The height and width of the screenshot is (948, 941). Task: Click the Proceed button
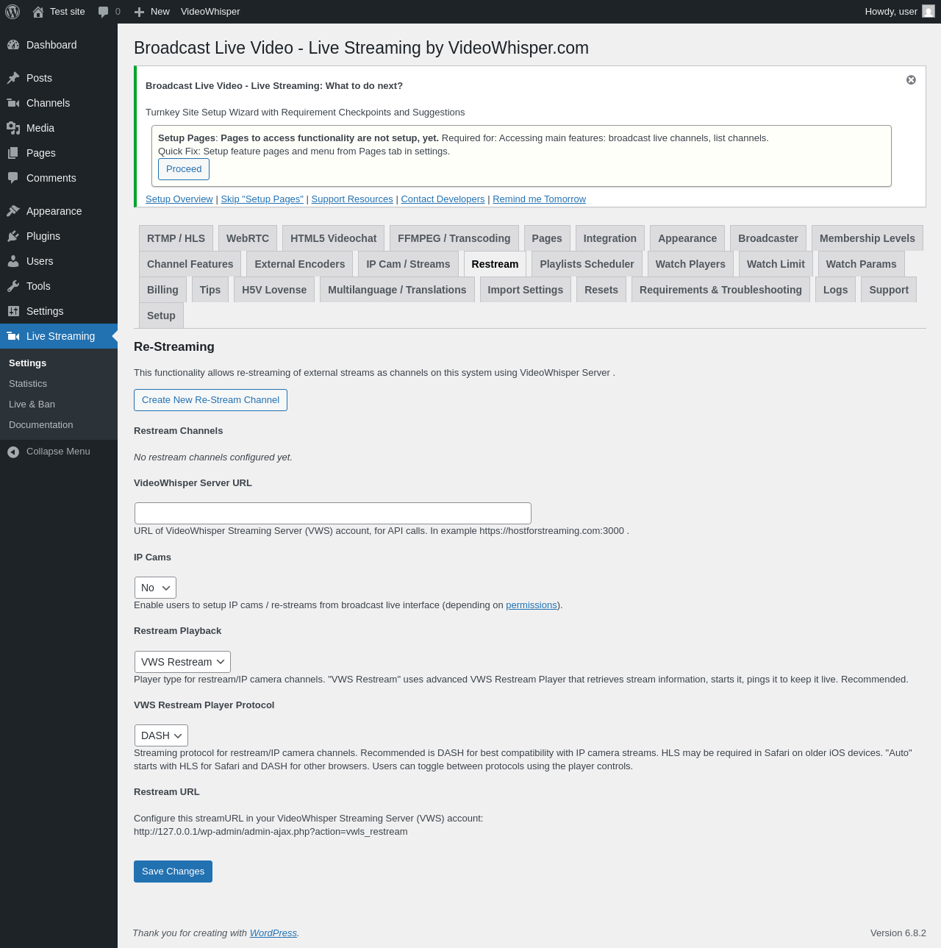[x=184, y=169]
